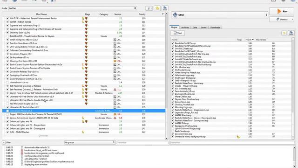Click the heart flag on Guard-Dialogue-Overhaul row

(86, 79)
